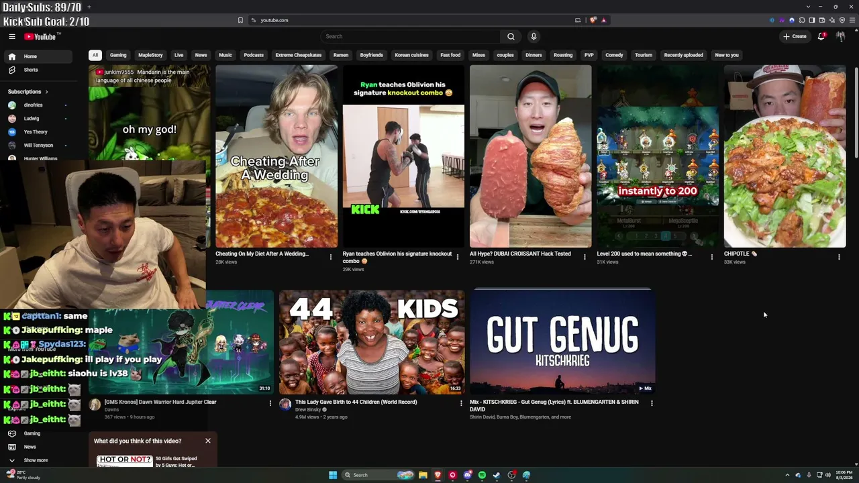Open options for Ryan teaches Oblivion short

pyautogui.click(x=458, y=257)
